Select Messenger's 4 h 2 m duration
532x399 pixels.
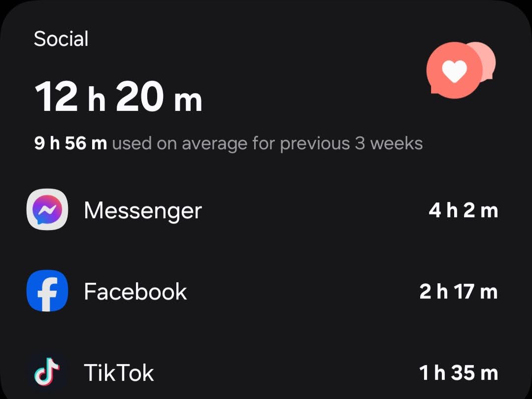pos(463,210)
